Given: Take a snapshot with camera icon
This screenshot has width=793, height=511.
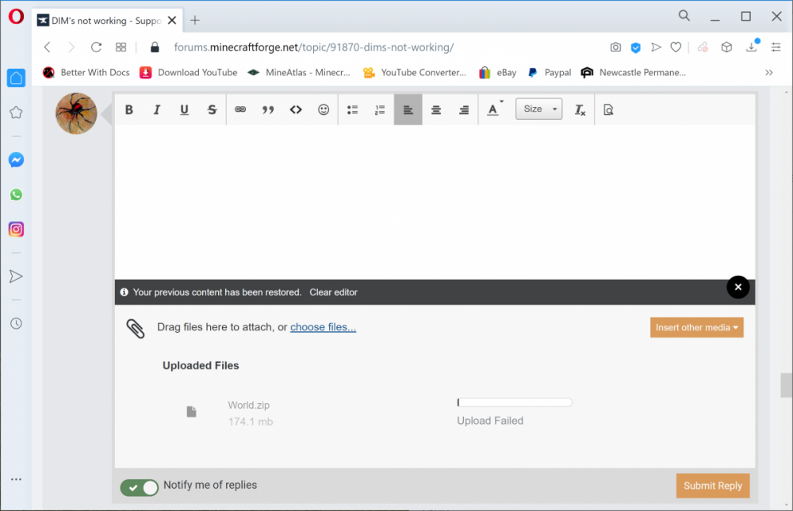Looking at the screenshot, I should [615, 47].
